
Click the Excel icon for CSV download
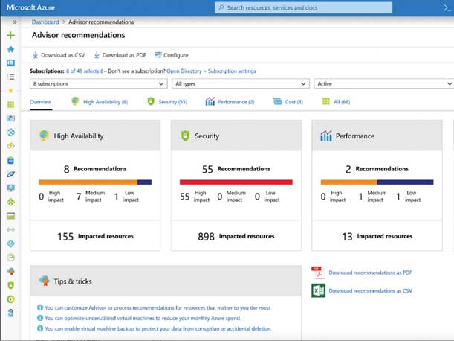click(x=318, y=290)
